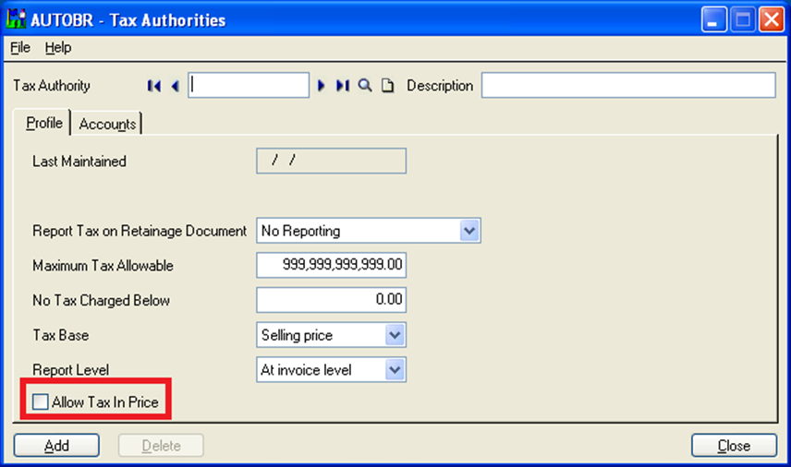Screen dimensions: 791x467
Task: Click the 'Tax Base' label
Action: [x=61, y=335]
